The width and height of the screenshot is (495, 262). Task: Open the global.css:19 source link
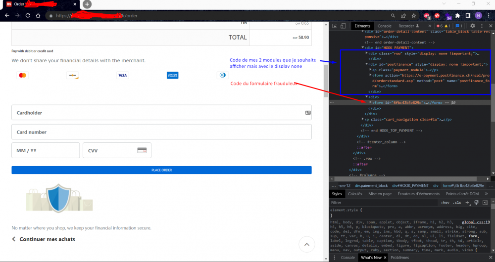(476, 222)
